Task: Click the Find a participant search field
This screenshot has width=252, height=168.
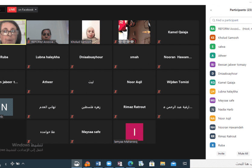Action: click(232, 20)
